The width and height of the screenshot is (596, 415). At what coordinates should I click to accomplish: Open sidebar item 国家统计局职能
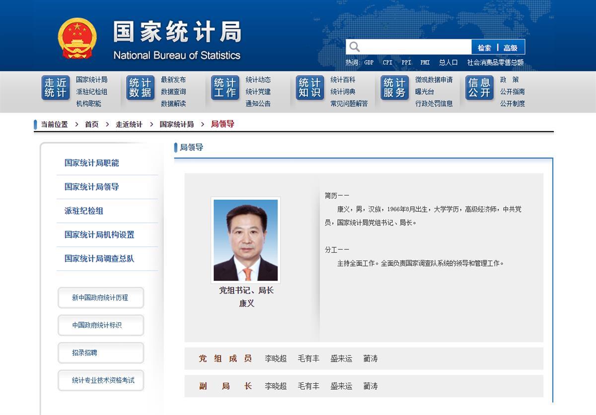pos(92,163)
